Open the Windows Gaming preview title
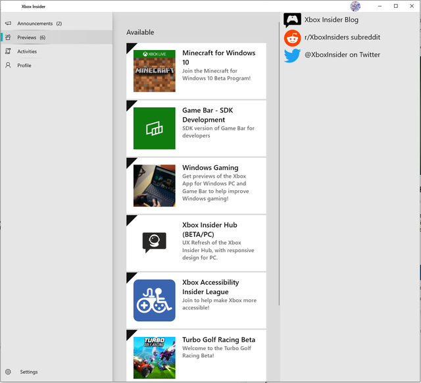This screenshot has width=421, height=383. (210, 167)
